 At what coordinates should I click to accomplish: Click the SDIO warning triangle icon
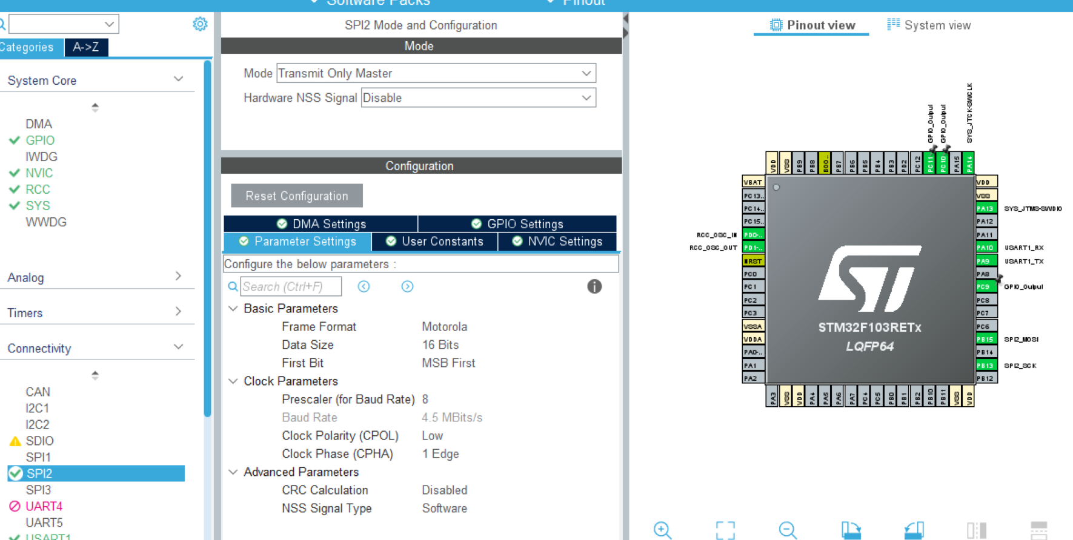15,441
